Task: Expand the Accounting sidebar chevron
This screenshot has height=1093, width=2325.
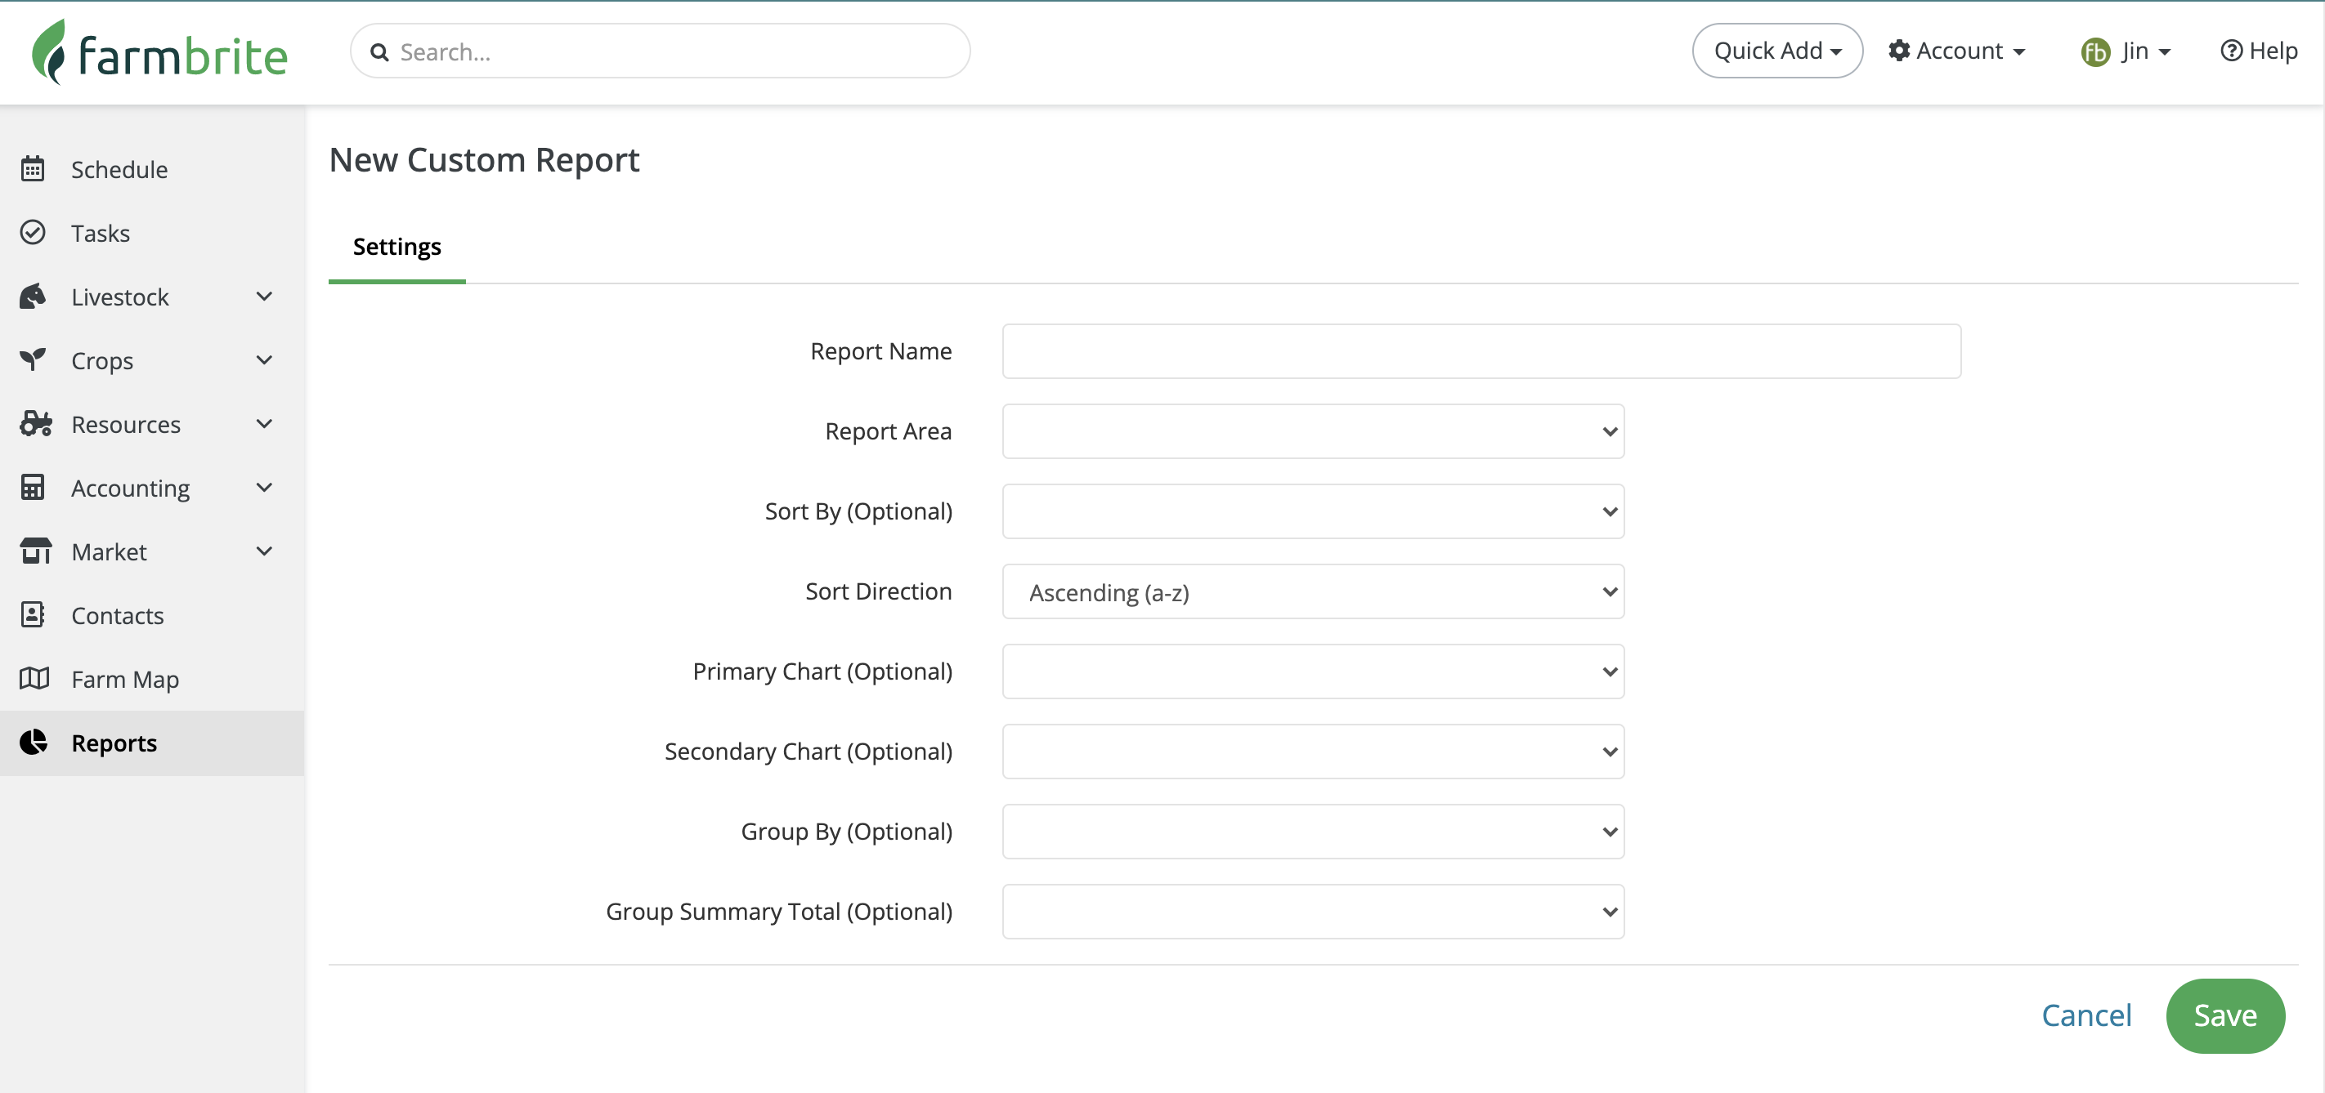Action: pos(263,488)
